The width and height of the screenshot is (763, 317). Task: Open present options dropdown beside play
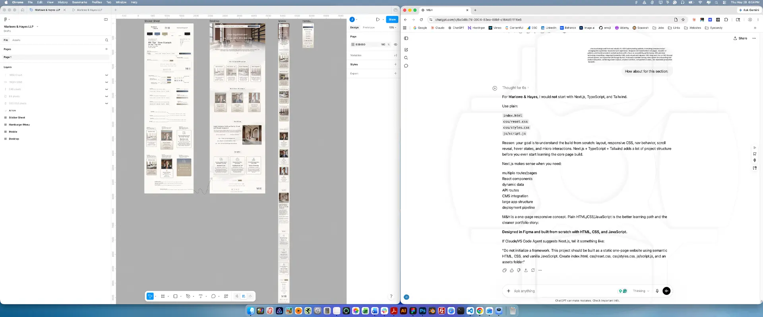pyautogui.click(x=383, y=19)
